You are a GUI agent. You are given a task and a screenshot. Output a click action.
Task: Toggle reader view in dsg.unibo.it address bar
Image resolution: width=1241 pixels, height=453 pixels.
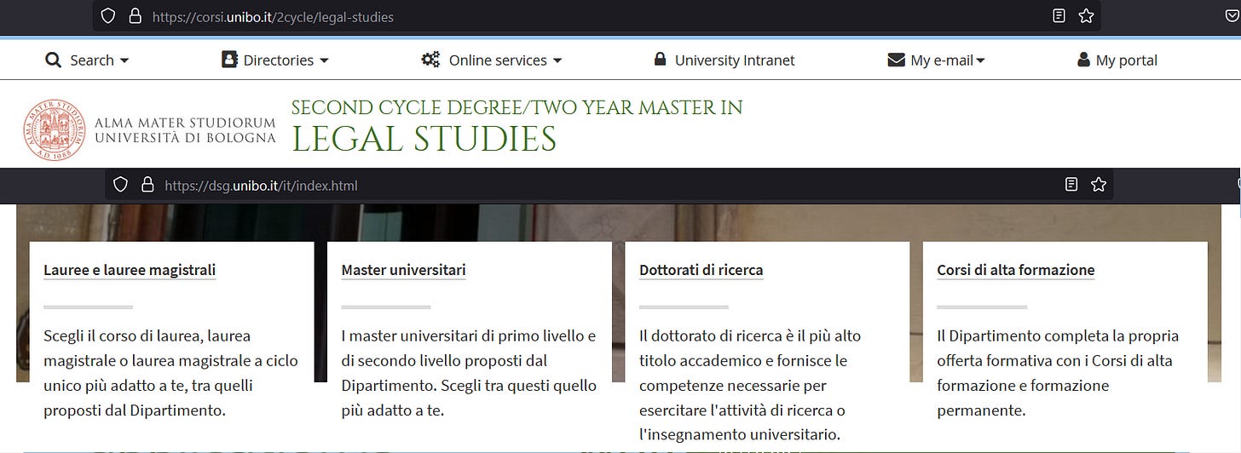pos(1071,185)
